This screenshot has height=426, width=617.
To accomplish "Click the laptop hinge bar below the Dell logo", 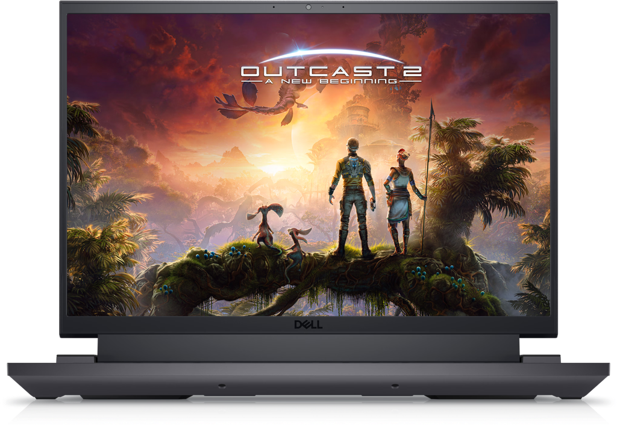I will point(308,348).
